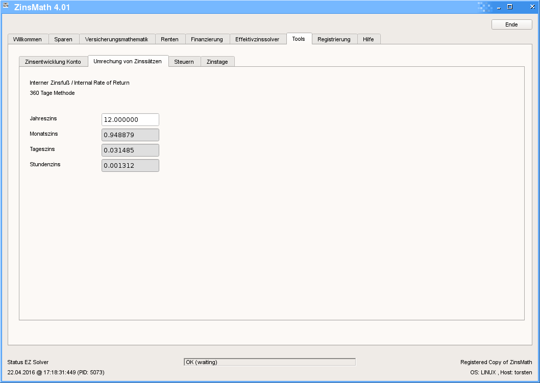
Task: Click into the Jahreszins input field
Action: 130,119
